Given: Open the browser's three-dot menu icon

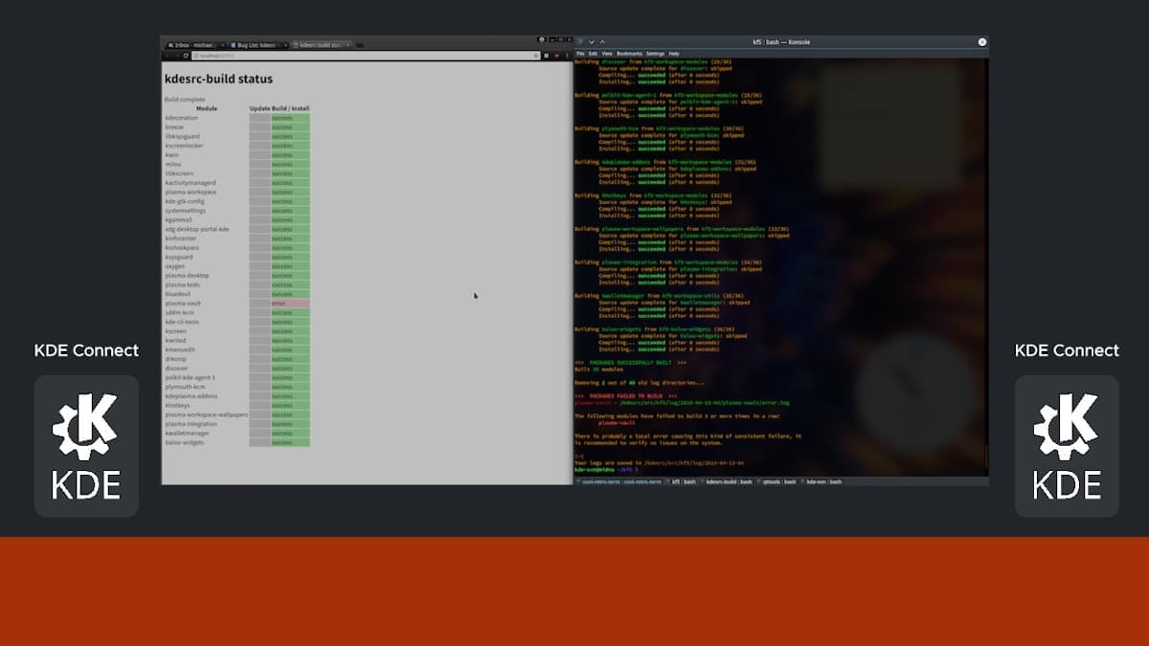Looking at the screenshot, I should pyautogui.click(x=565, y=56).
